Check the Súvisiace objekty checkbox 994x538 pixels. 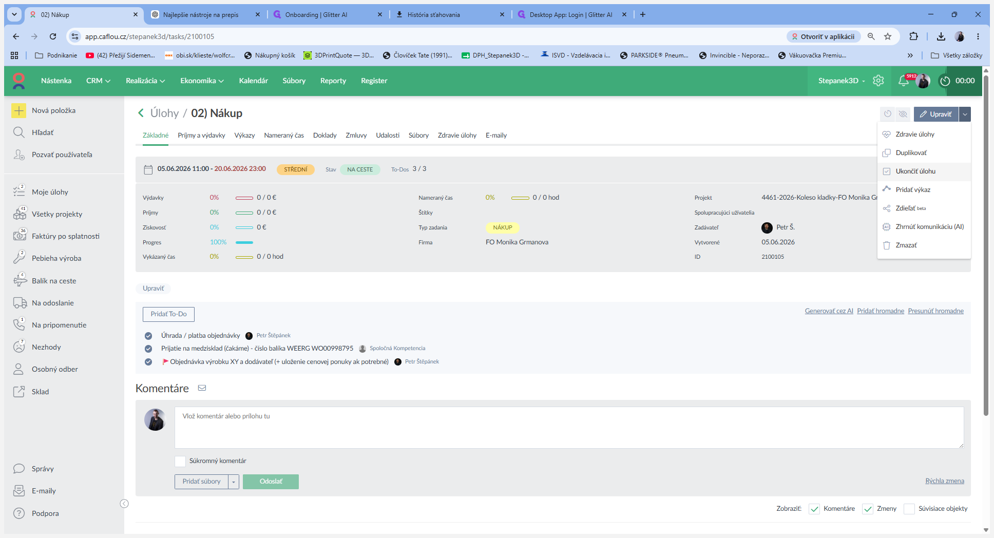pos(909,509)
